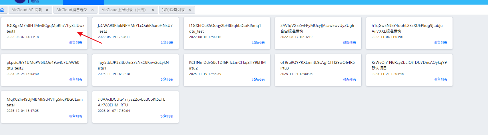Go to the home tab icon
Image resolution: width=488 pixels, height=135 pixels.
tap(2, 10)
